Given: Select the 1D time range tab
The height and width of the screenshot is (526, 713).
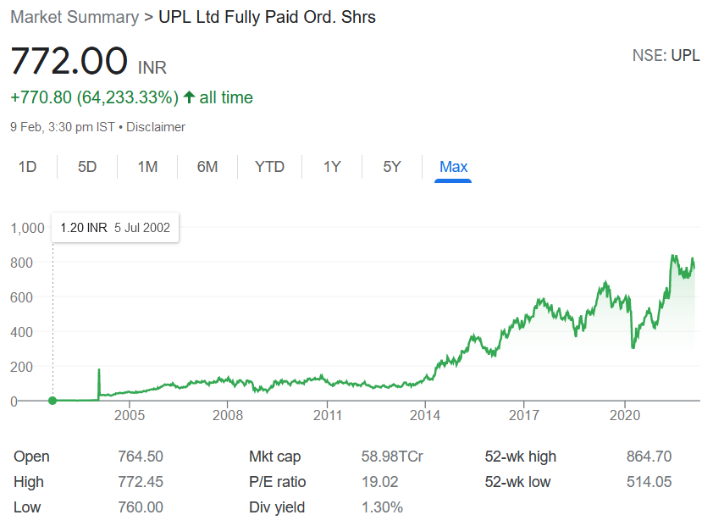Looking at the screenshot, I should [27, 167].
